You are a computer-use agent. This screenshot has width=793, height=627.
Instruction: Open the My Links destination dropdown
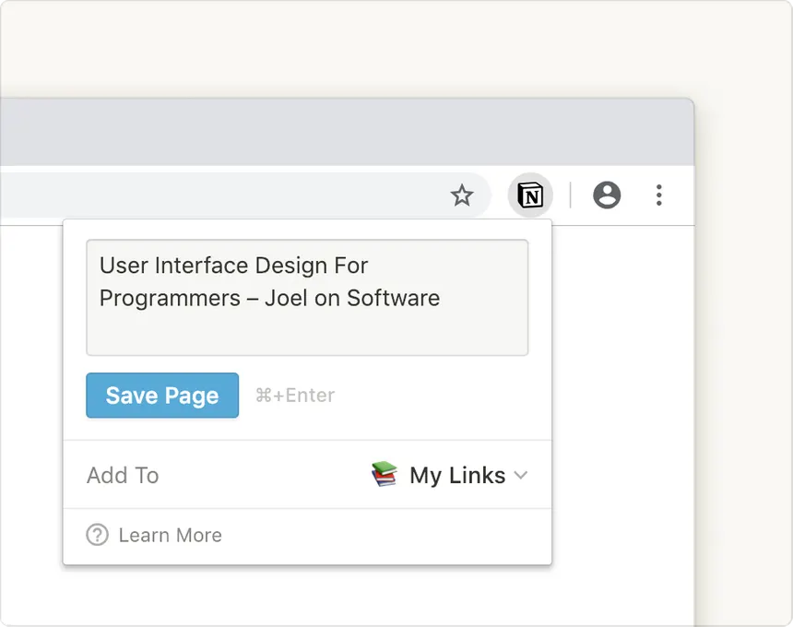coord(457,476)
